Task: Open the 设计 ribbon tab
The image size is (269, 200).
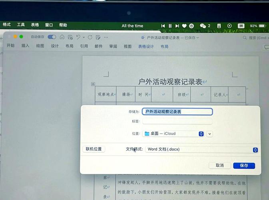Action: (55, 46)
